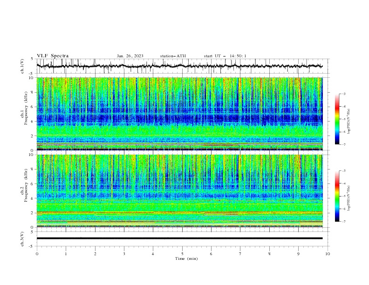The width and height of the screenshot is (369, 285).
Task: Select the ch.1 voltage waveform trace
Action: point(179,66)
